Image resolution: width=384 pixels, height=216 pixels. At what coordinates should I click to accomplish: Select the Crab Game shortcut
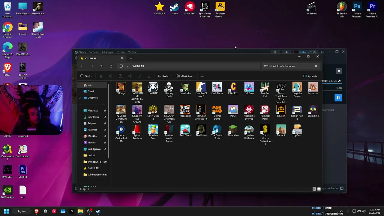217,88
